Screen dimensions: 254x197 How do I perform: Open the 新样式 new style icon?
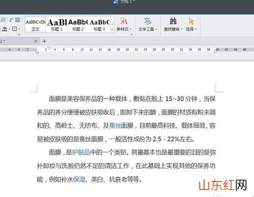pyautogui.click(x=124, y=21)
